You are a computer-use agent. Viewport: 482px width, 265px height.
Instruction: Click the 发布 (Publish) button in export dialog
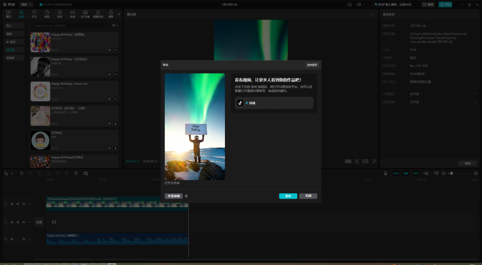(288, 196)
